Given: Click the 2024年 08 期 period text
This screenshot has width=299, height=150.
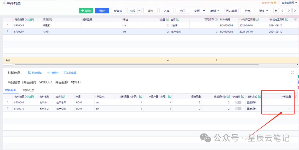Looking at the screenshot, I should 269,2.
